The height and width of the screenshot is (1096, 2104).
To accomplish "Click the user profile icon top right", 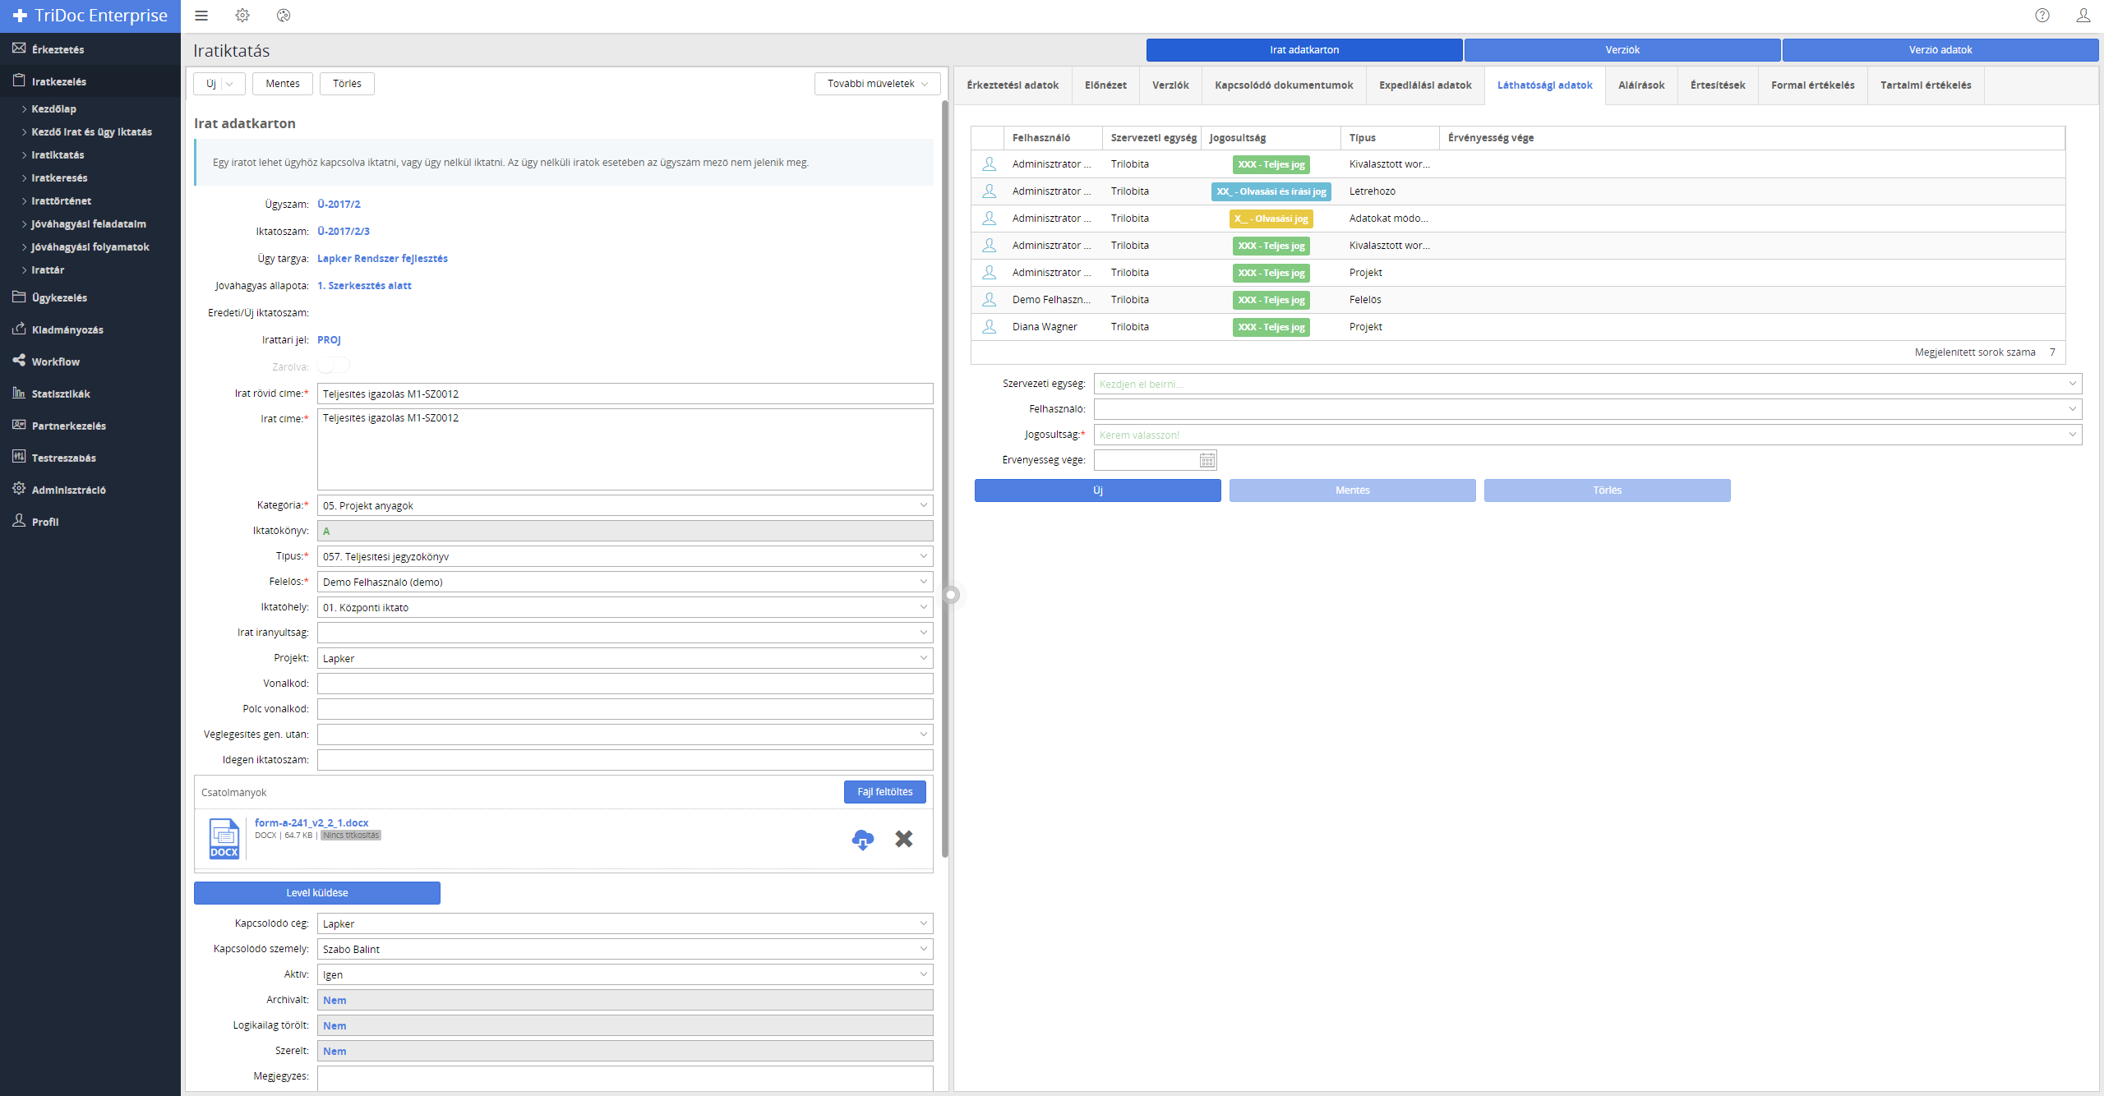I will 2083,16.
